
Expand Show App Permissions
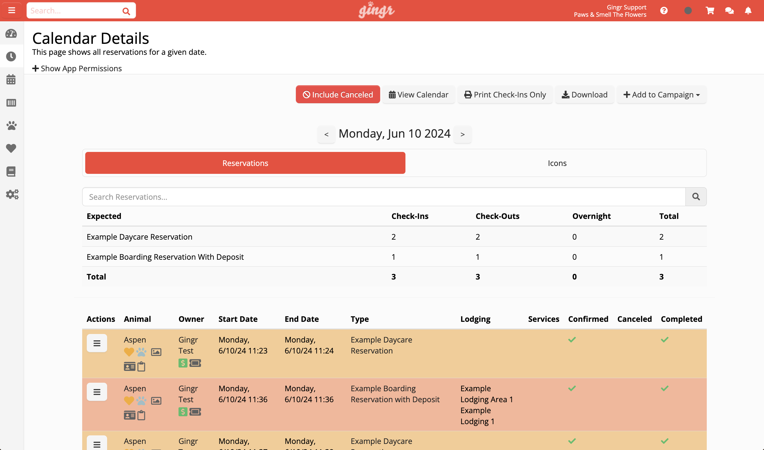point(77,68)
